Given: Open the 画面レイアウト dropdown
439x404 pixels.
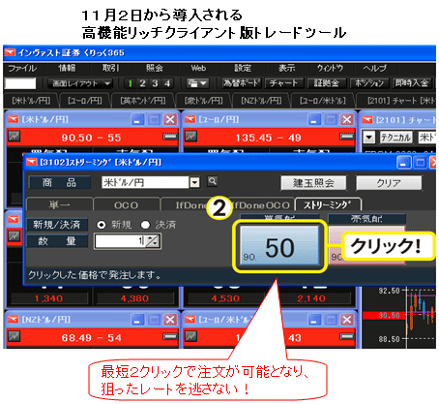Looking at the screenshot, I should click(x=79, y=83).
